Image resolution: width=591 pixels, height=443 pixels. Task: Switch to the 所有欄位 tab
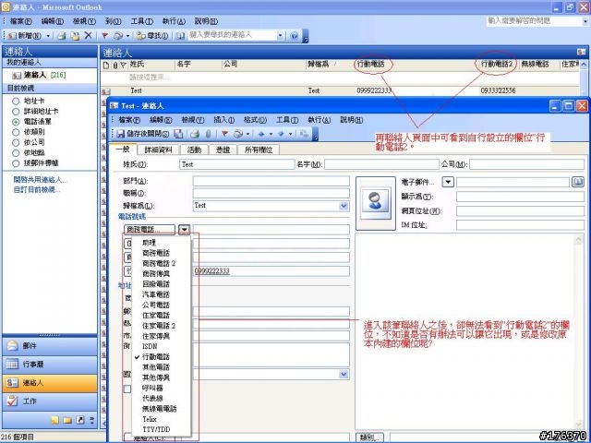pyautogui.click(x=259, y=150)
